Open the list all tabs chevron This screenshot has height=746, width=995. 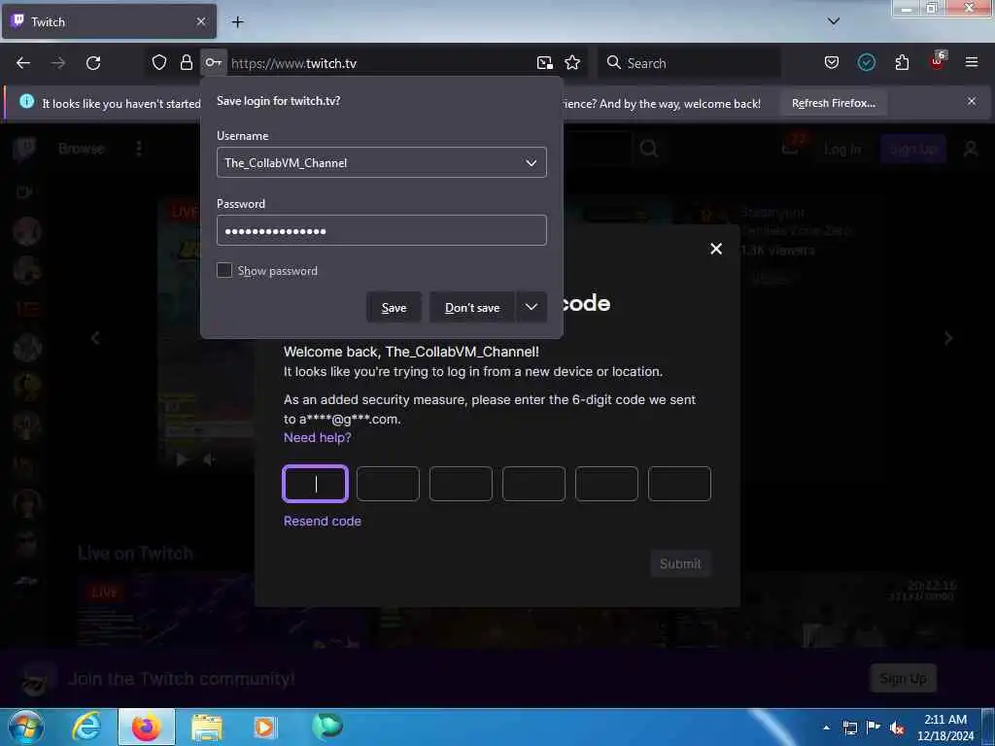(834, 21)
